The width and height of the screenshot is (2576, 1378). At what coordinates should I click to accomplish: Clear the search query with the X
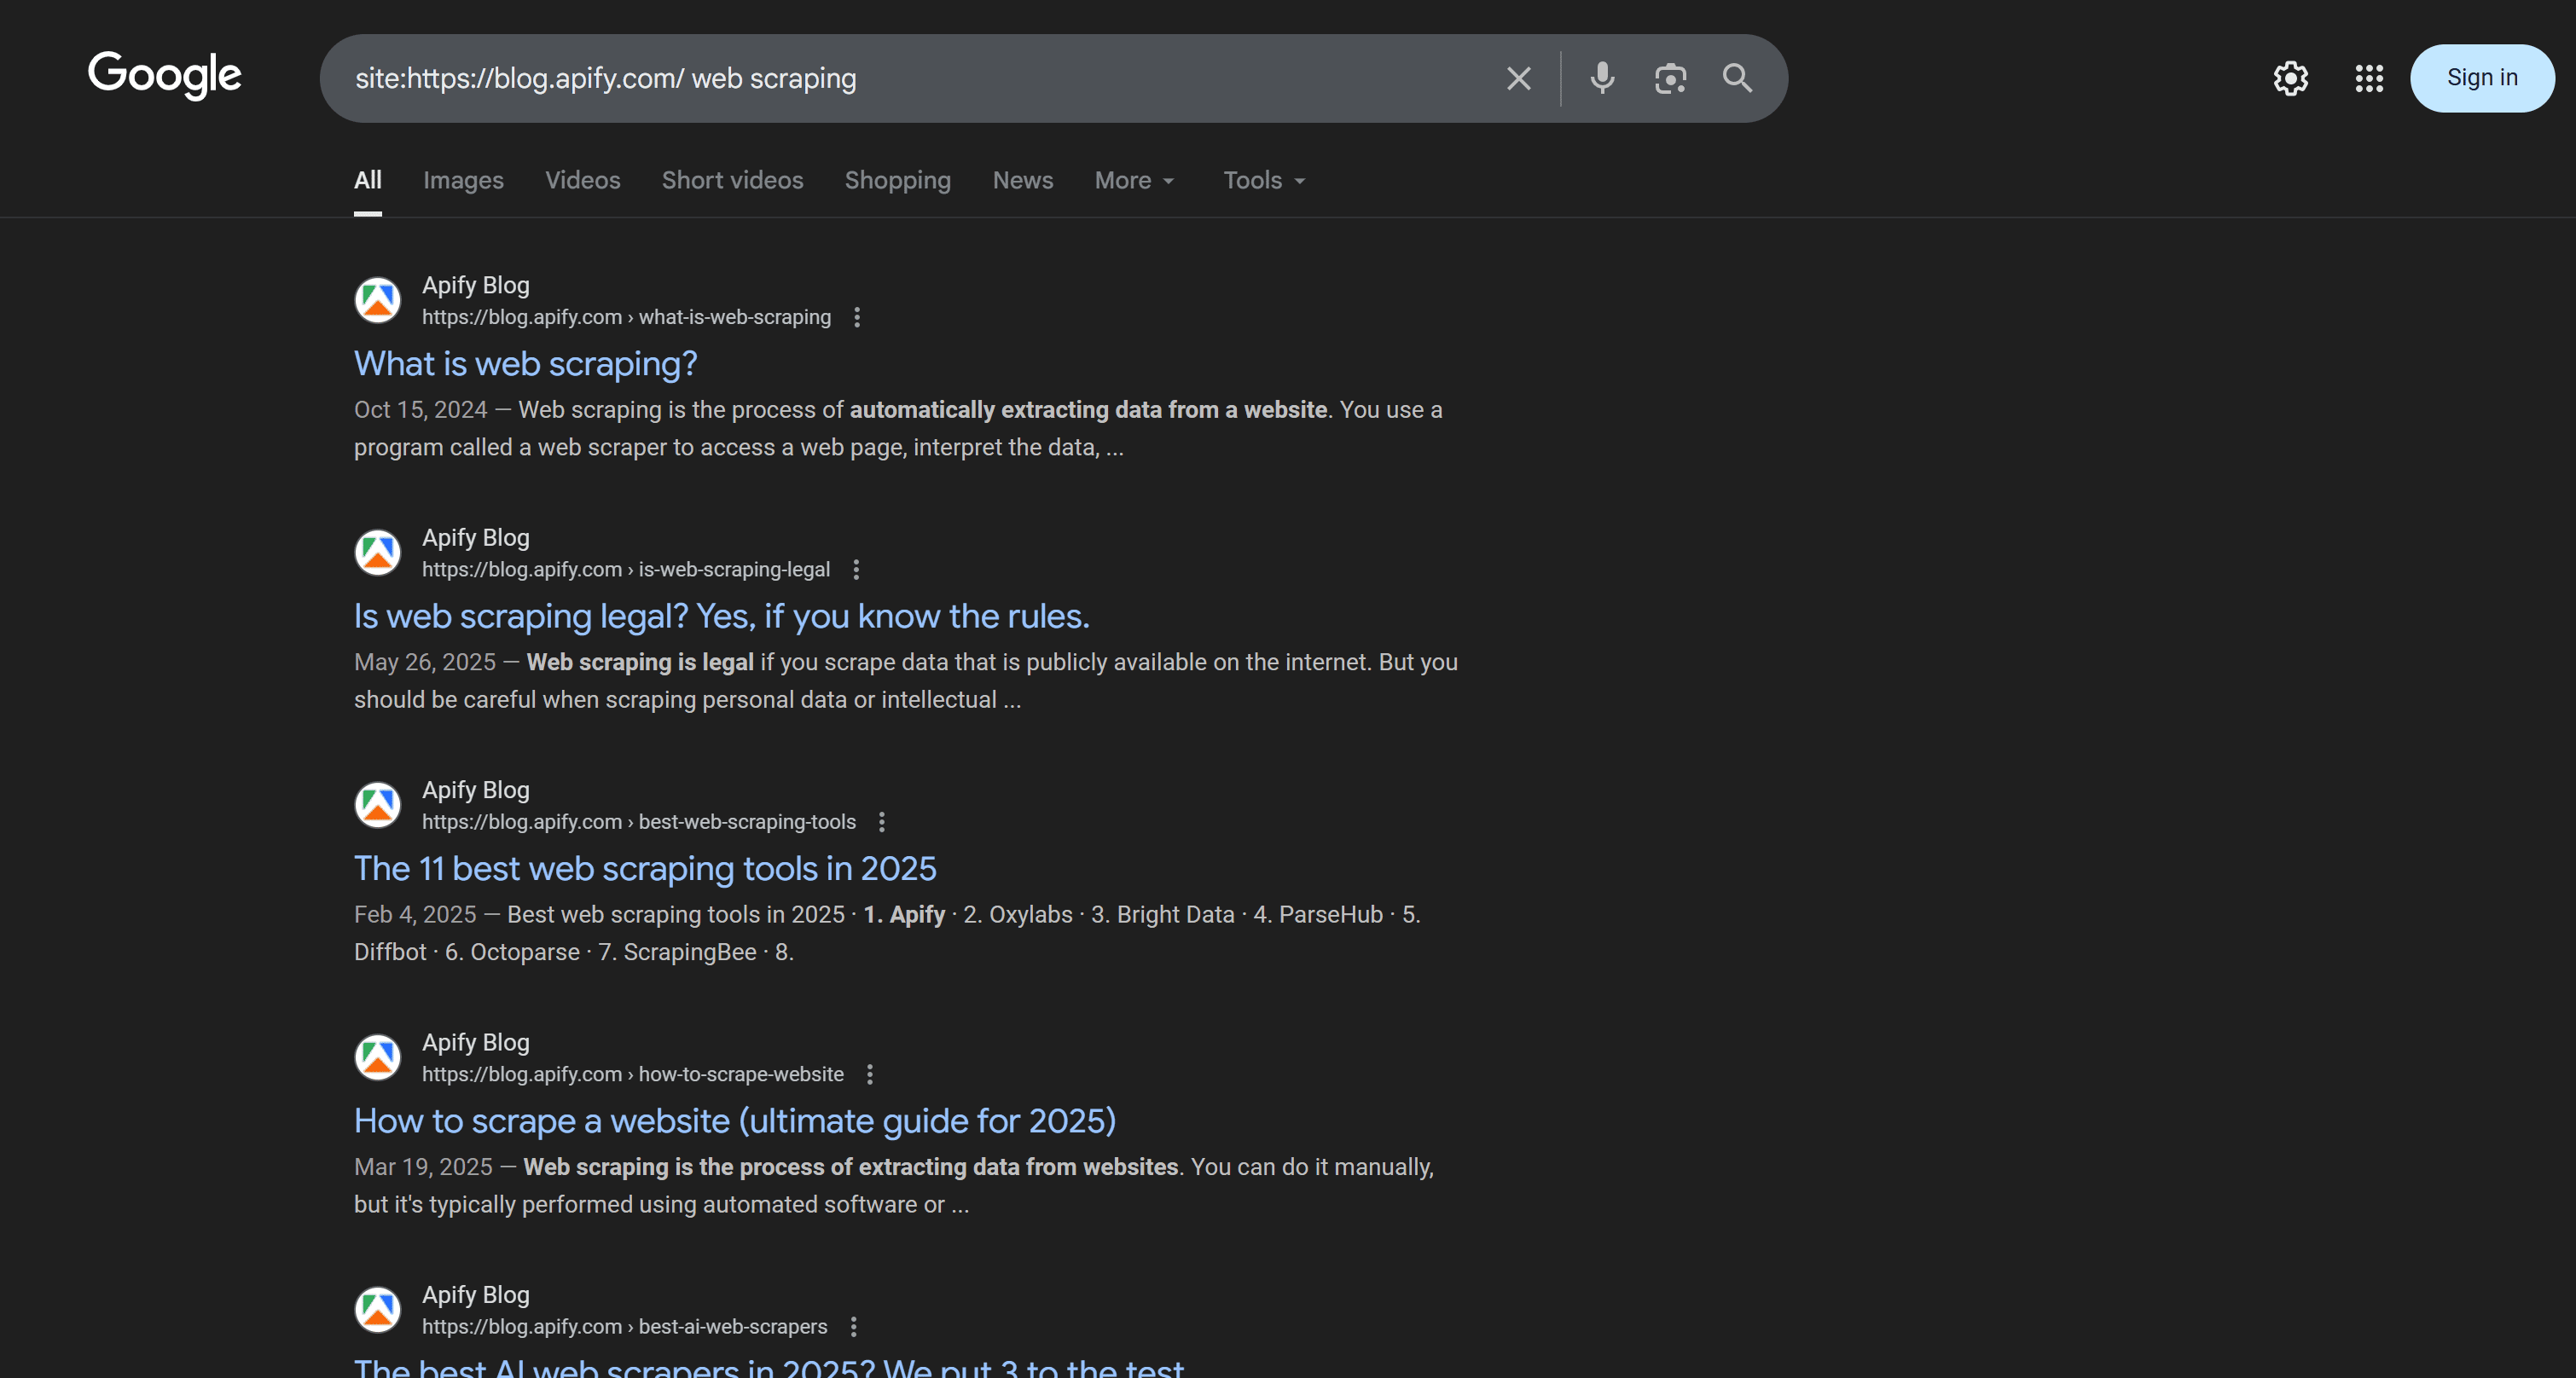1518,78
